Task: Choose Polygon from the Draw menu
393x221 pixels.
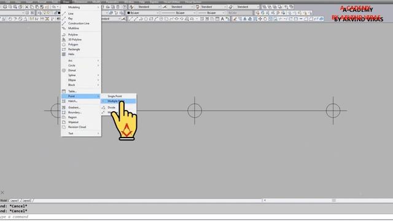Action: pyautogui.click(x=81, y=44)
